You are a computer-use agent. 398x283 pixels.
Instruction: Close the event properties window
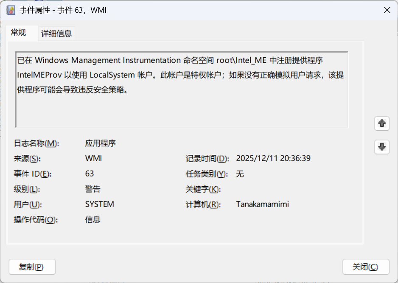[387, 10]
